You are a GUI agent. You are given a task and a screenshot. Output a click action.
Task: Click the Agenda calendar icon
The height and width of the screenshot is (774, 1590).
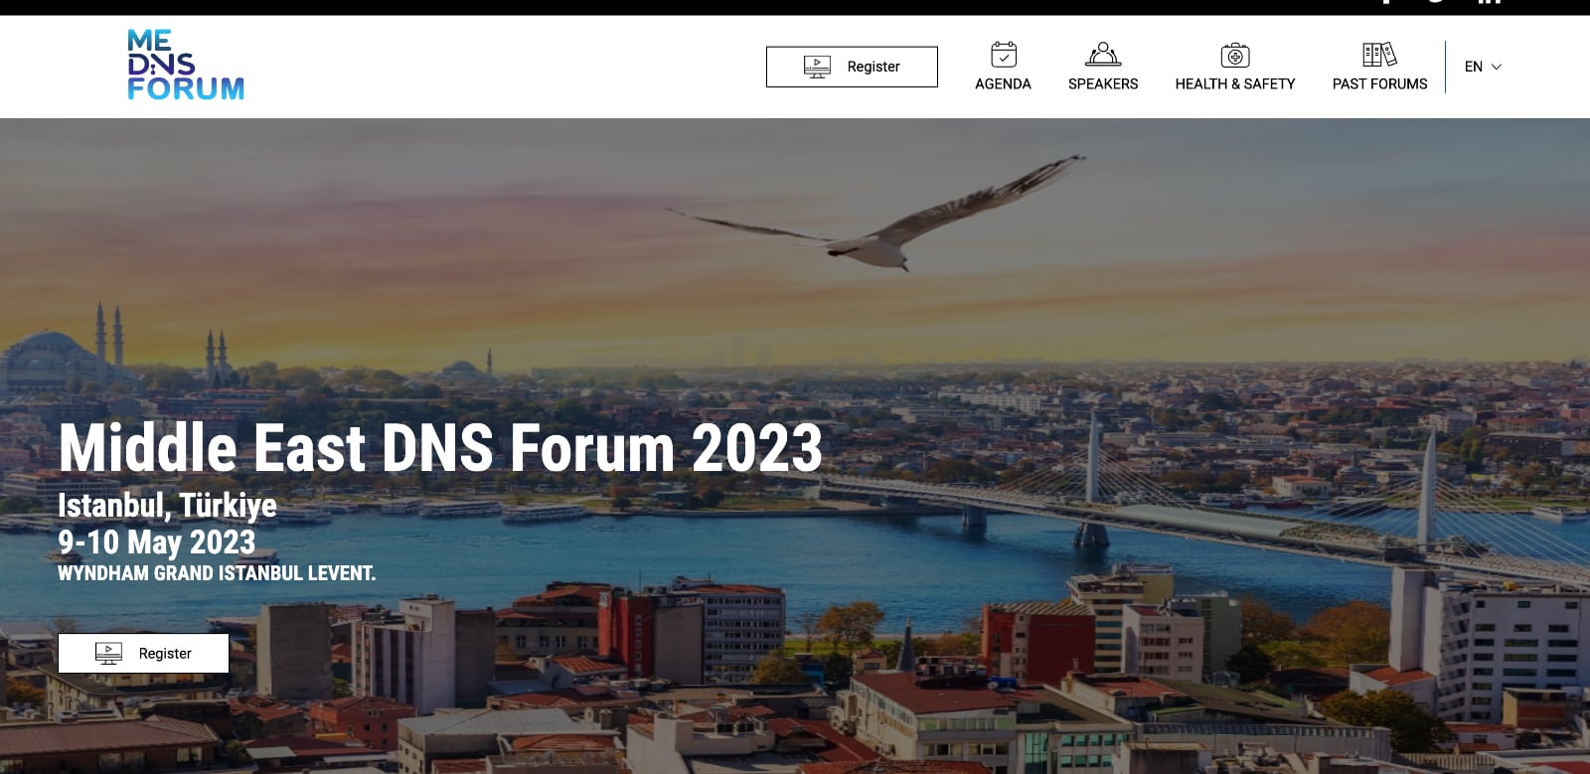click(x=1004, y=55)
